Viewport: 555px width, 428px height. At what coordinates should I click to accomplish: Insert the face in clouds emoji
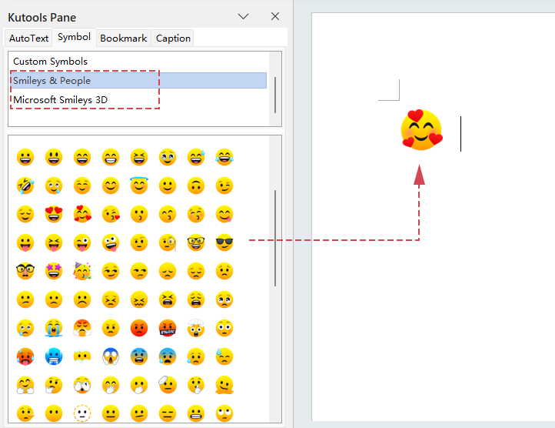point(82,356)
